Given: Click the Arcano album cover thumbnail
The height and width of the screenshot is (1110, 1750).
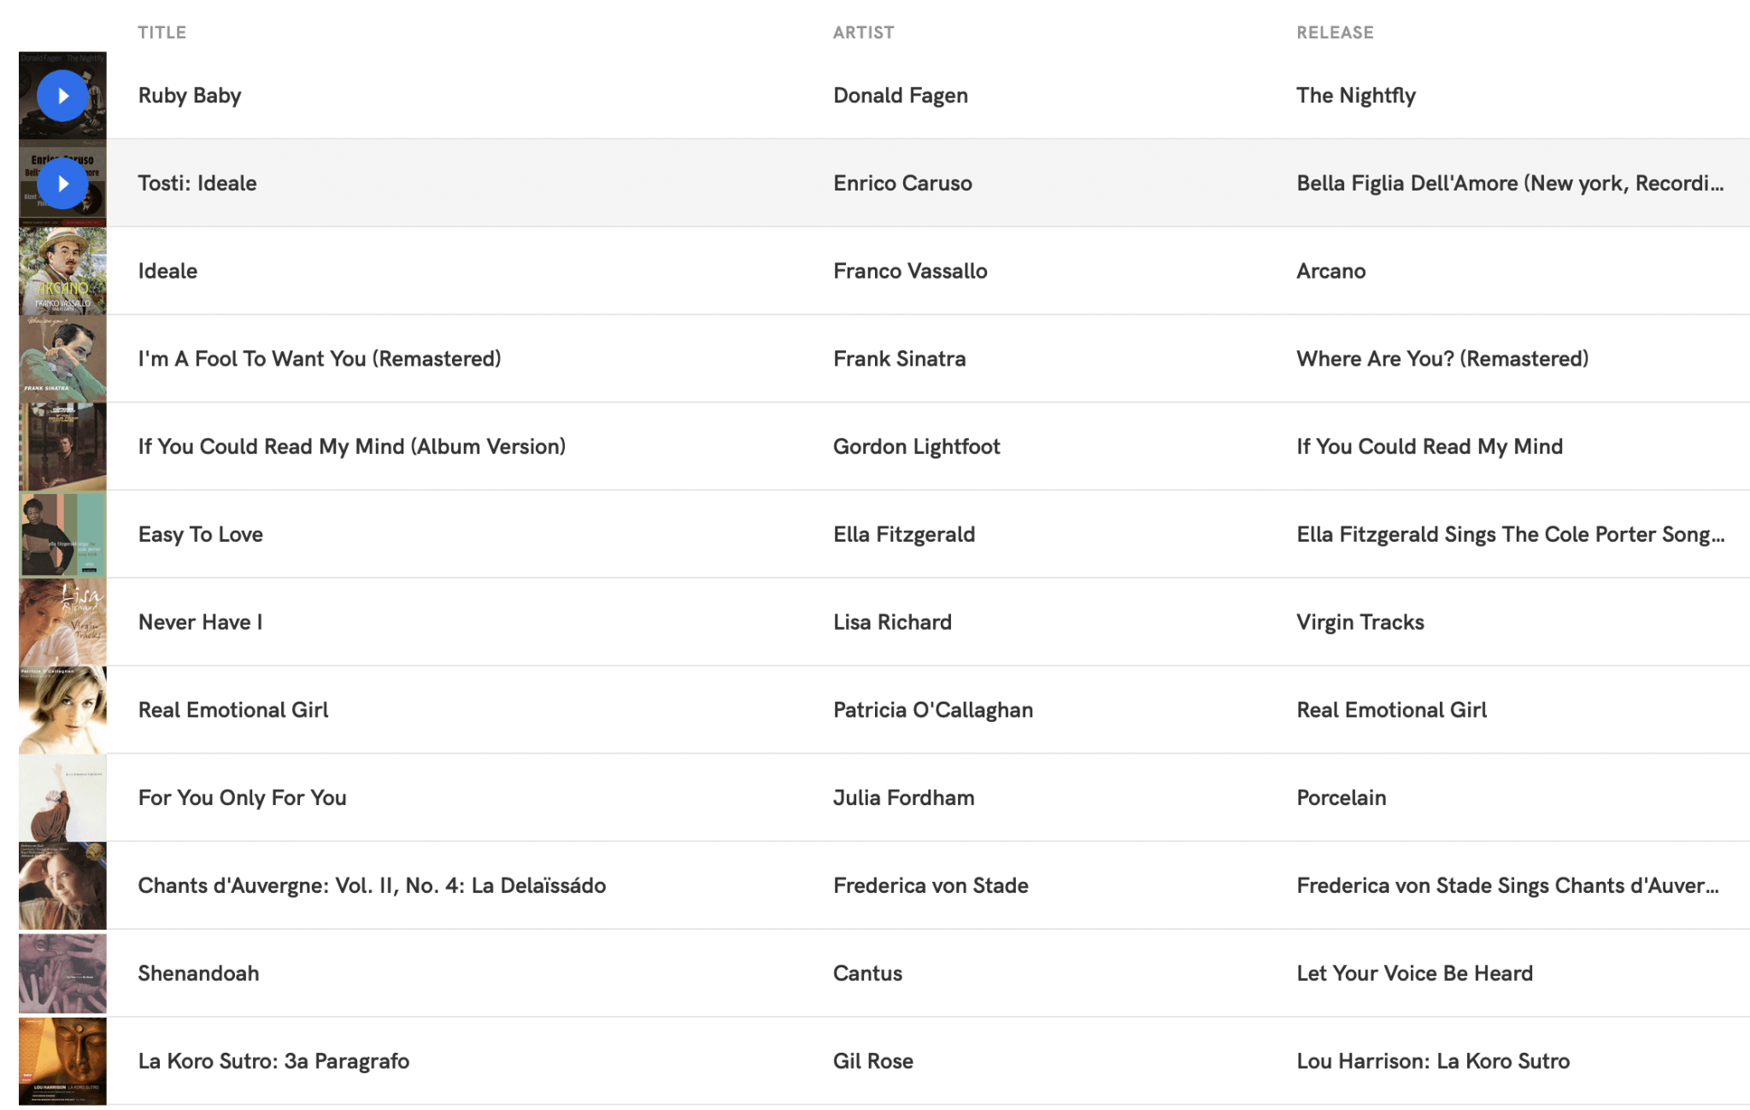Looking at the screenshot, I should click(x=62, y=271).
